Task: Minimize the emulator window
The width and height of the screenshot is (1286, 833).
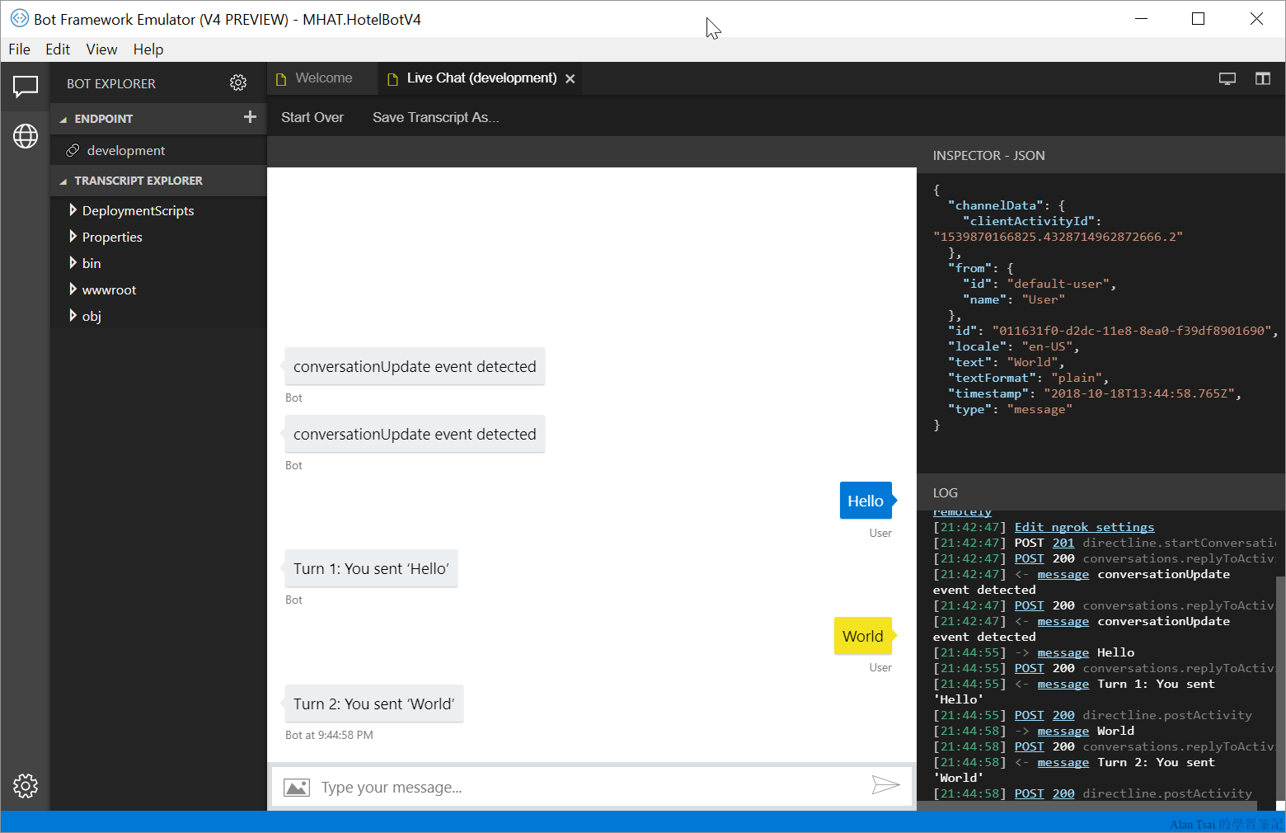Action: point(1142,18)
